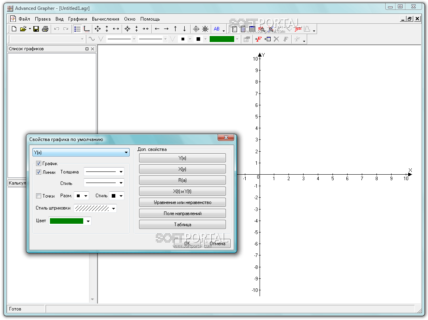Cancel the dialog with Отмена
Screen dimensions: 428x320
217,243
